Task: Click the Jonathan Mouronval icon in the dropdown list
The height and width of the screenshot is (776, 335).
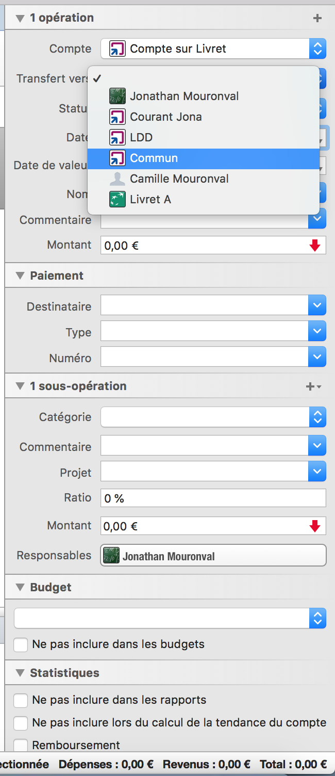Action: 118,96
